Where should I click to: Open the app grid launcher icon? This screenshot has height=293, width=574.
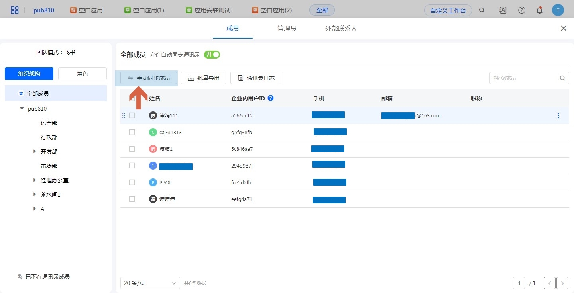[15, 10]
